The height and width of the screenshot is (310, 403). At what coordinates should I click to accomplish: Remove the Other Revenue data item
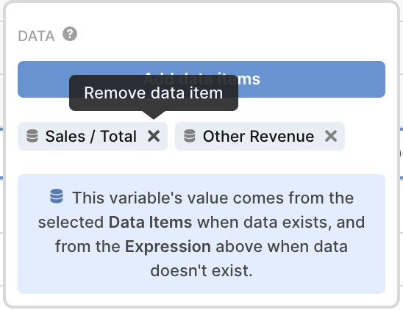coord(331,136)
